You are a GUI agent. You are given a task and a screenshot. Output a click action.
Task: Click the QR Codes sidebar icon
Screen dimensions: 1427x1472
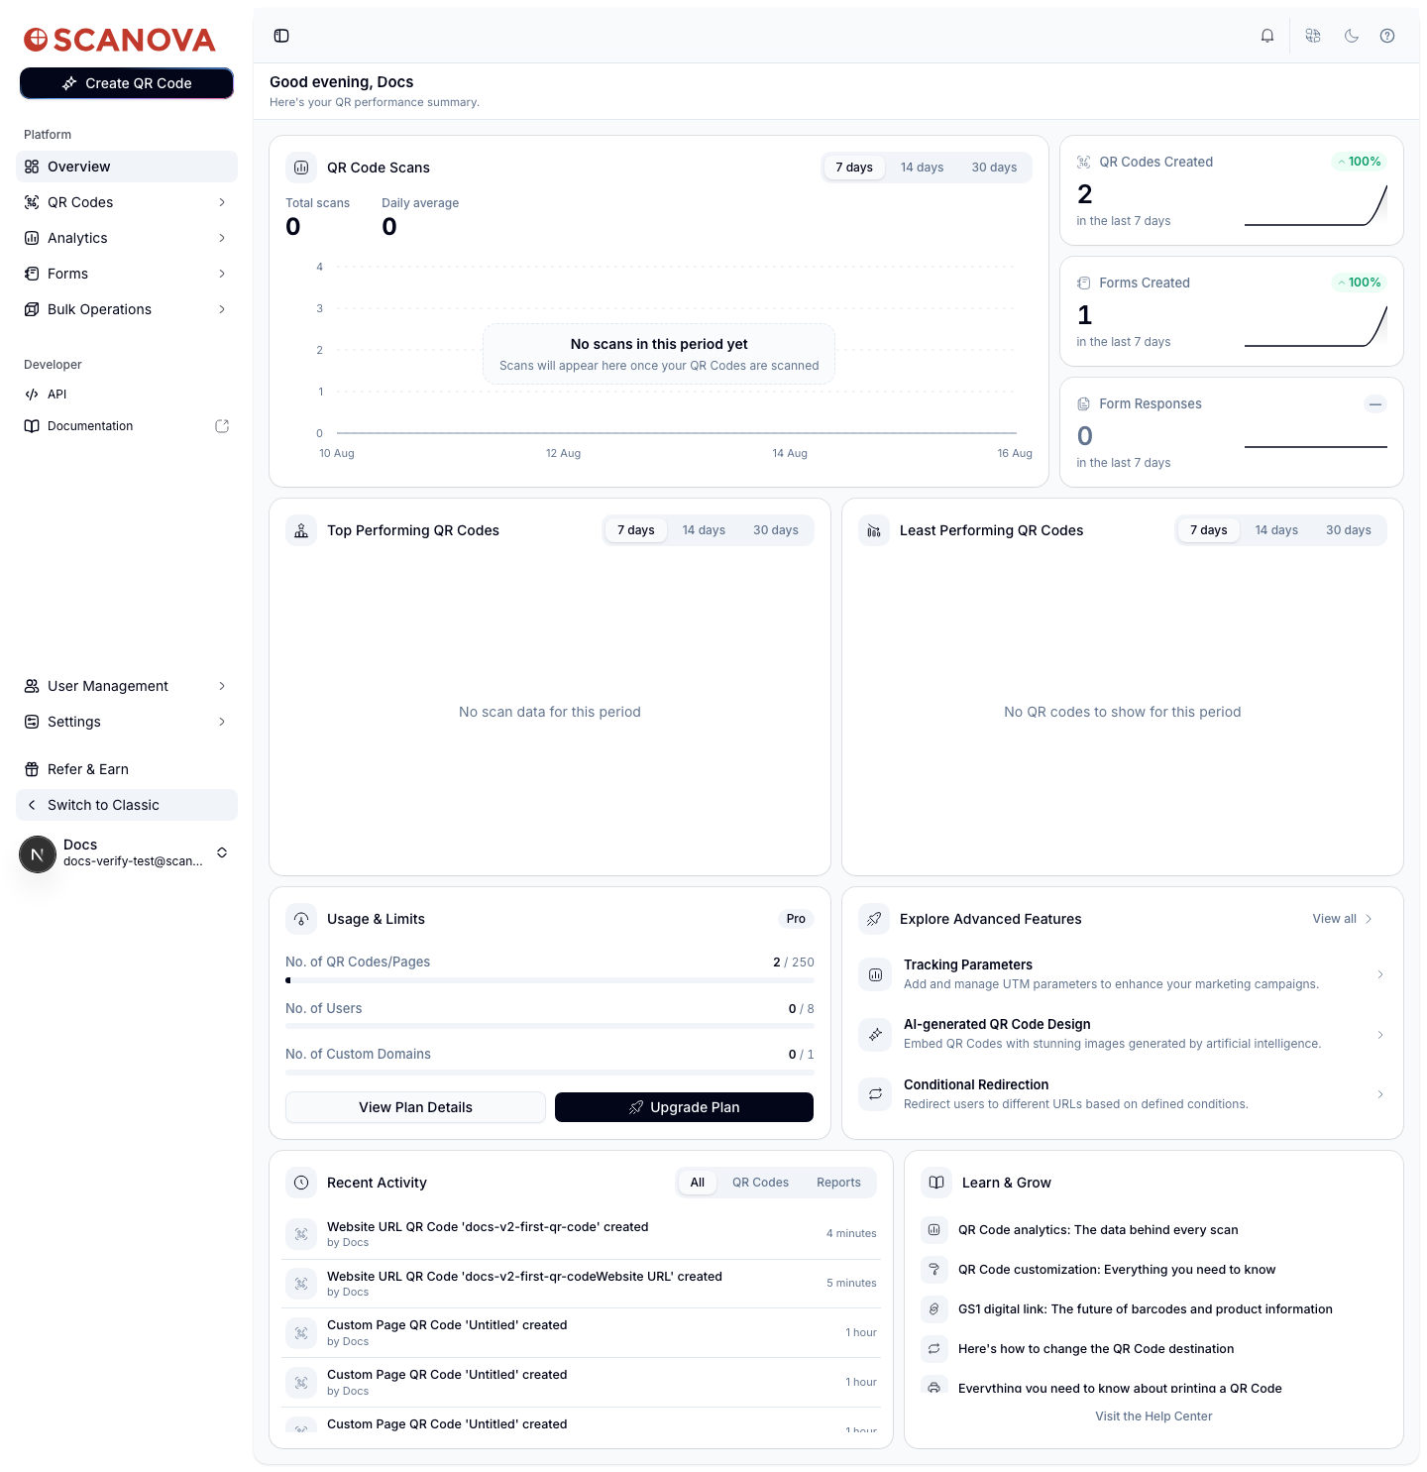pos(32,202)
